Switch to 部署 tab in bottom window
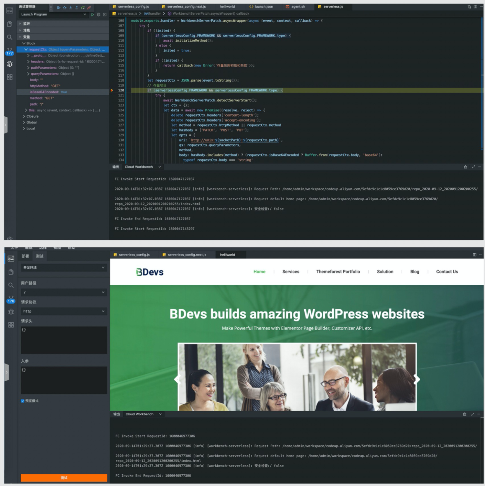 tap(25, 256)
